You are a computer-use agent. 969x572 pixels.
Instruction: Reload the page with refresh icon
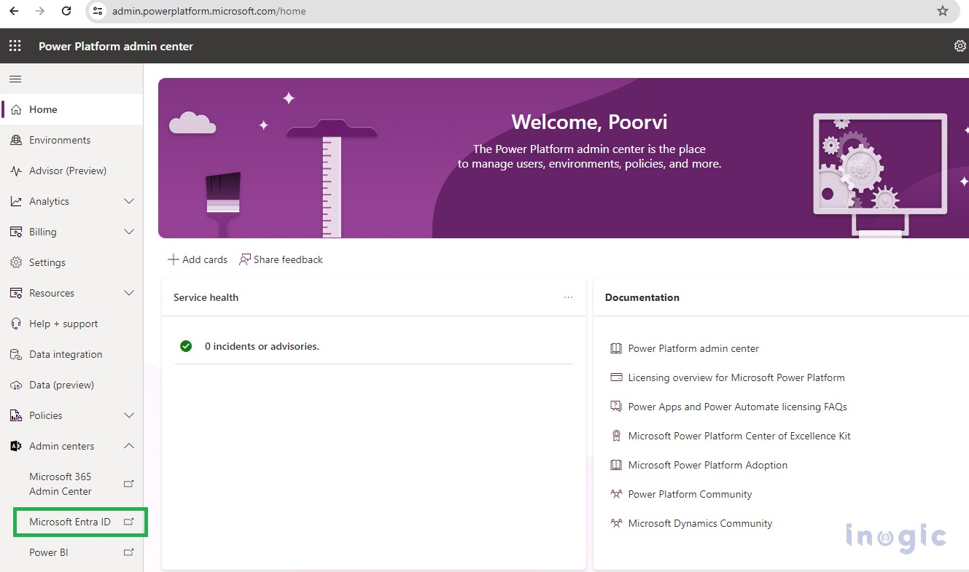[x=66, y=11]
